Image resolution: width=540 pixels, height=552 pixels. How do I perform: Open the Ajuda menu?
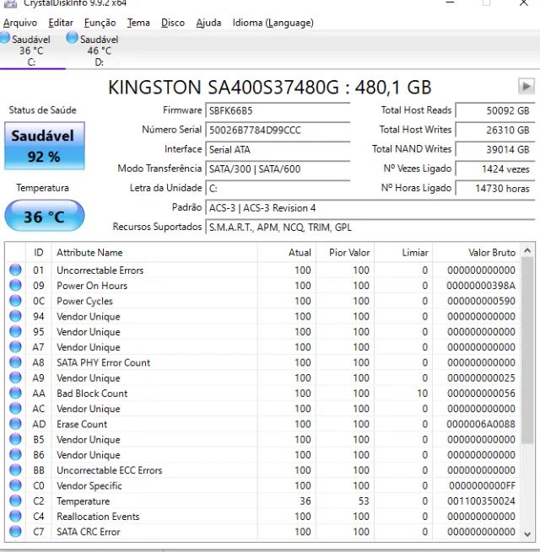(208, 23)
